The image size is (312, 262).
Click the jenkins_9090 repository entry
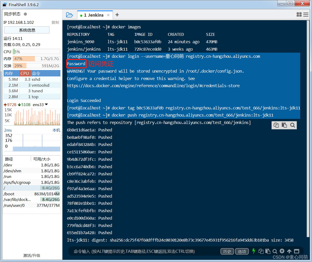pyautogui.click(x=80, y=42)
